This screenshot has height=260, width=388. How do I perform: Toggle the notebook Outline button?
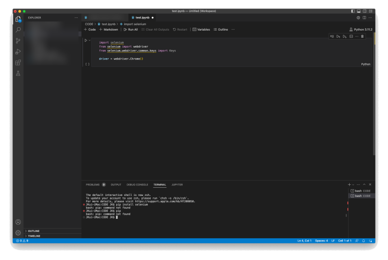221,30
